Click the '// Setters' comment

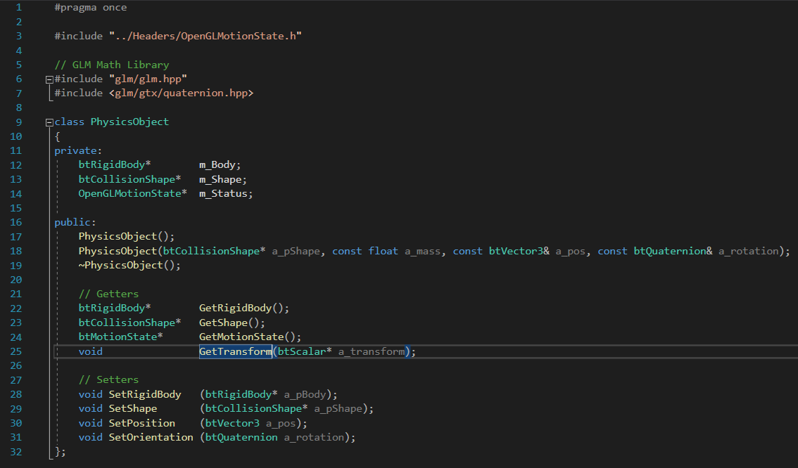pyautogui.click(x=108, y=379)
